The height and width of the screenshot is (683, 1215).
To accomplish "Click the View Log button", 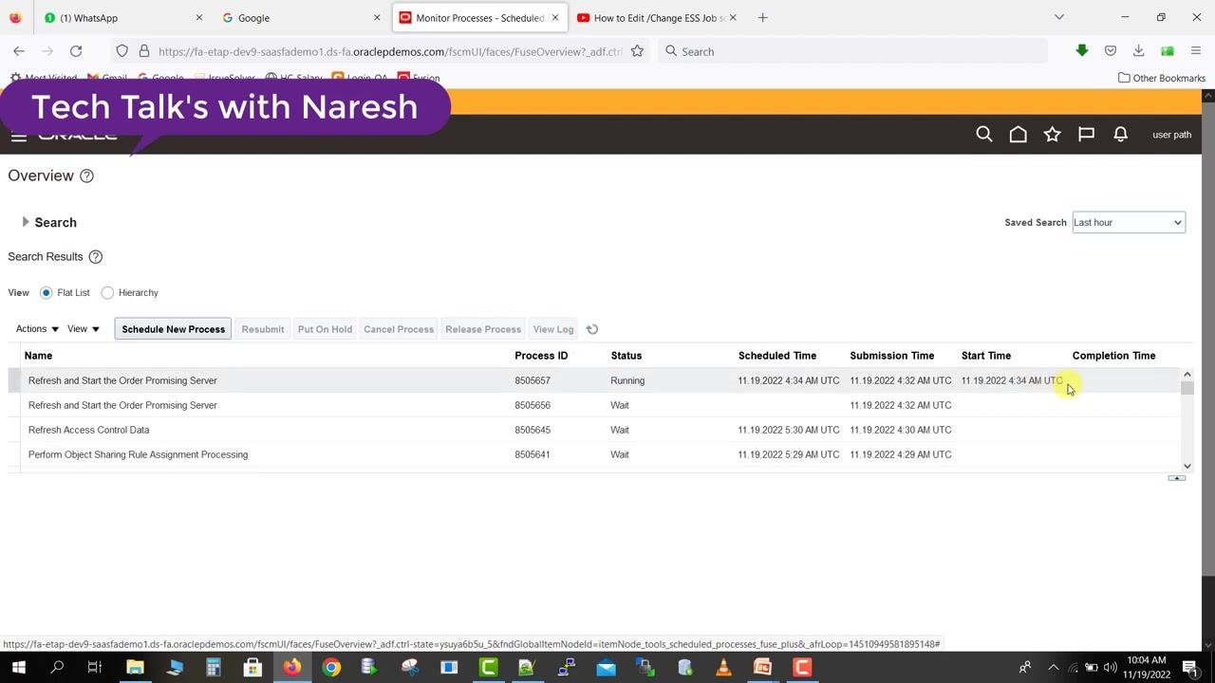I will pos(553,329).
